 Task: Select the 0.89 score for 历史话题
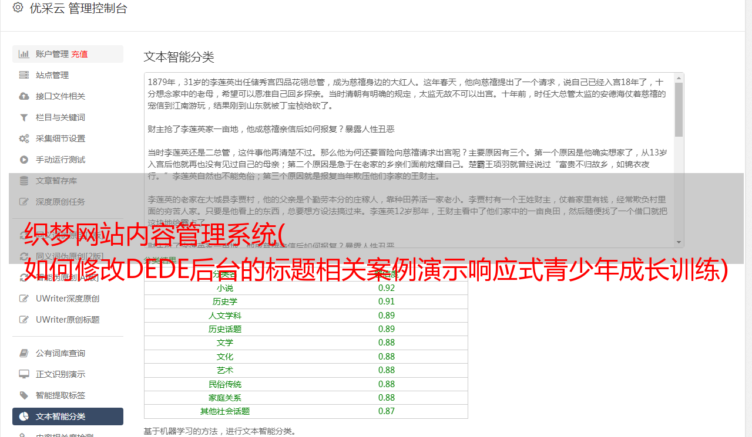(387, 329)
